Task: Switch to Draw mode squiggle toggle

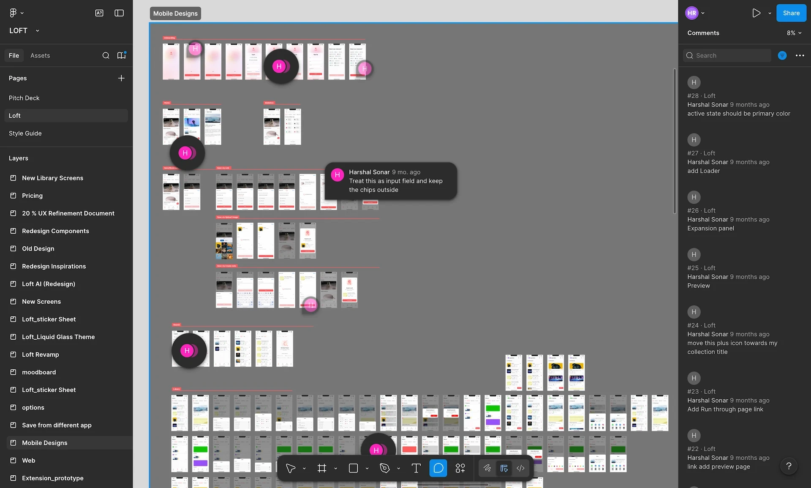Action: point(487,468)
